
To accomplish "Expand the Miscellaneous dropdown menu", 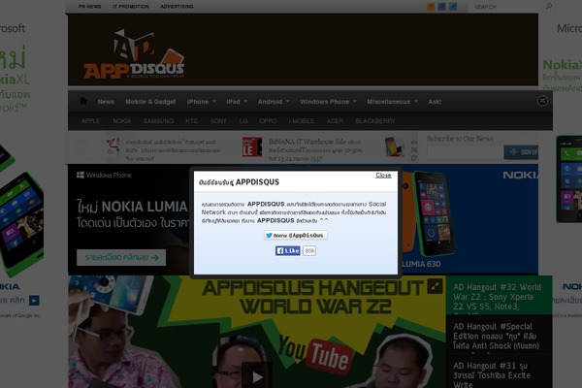I will tap(392, 101).
